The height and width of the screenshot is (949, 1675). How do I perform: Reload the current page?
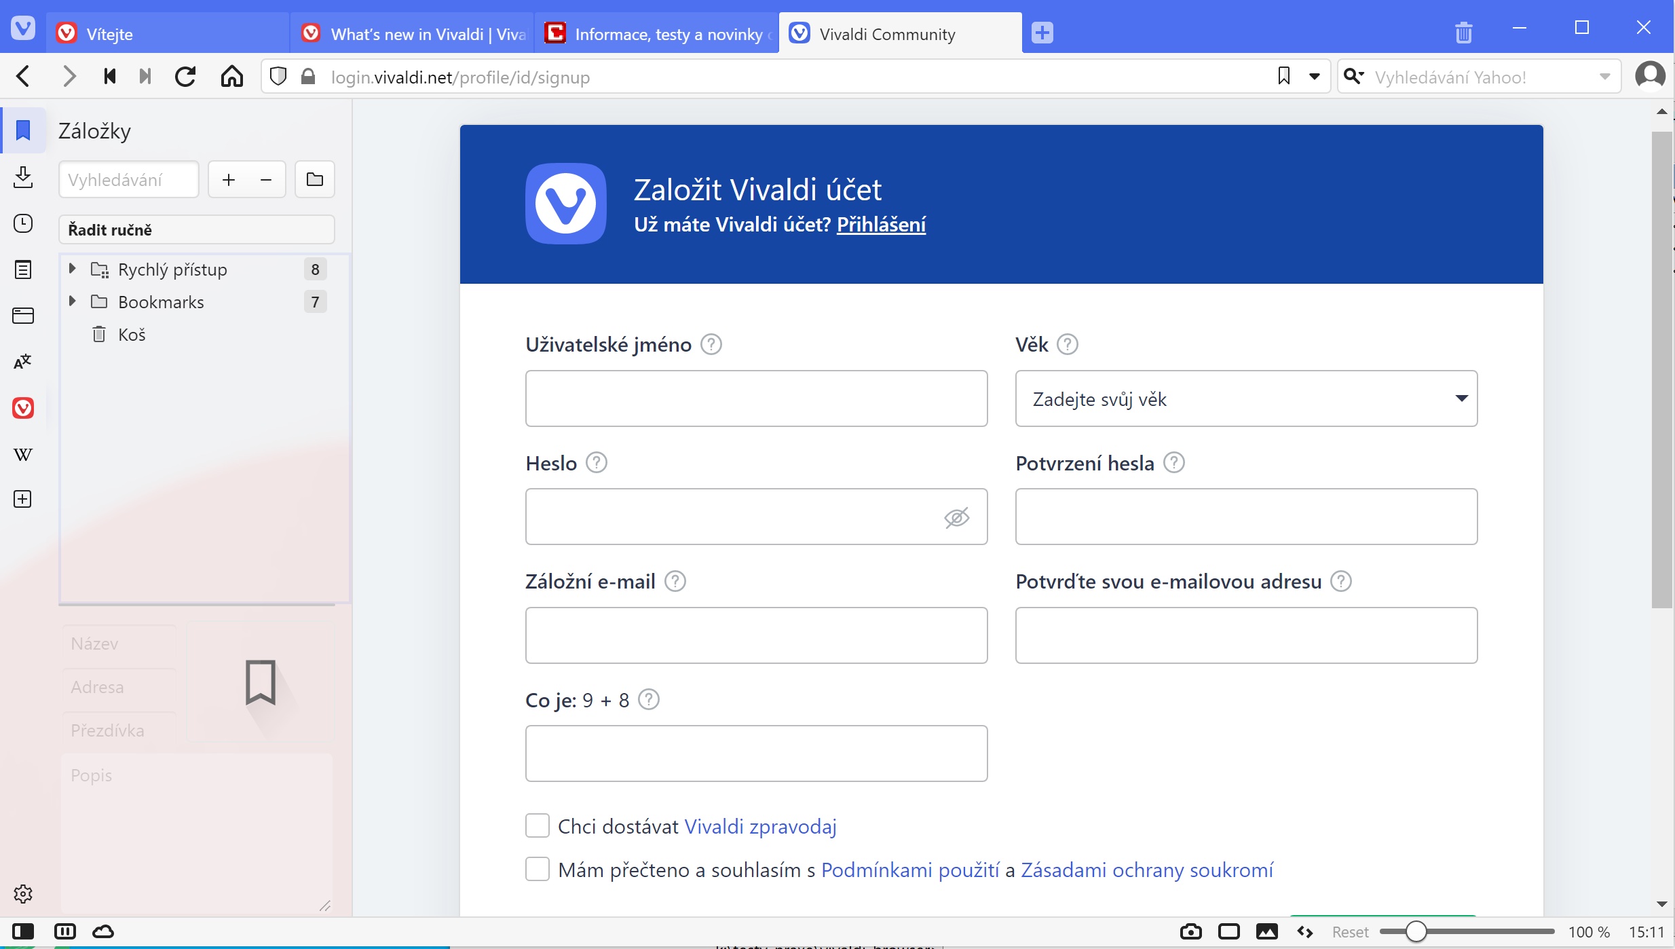(185, 77)
